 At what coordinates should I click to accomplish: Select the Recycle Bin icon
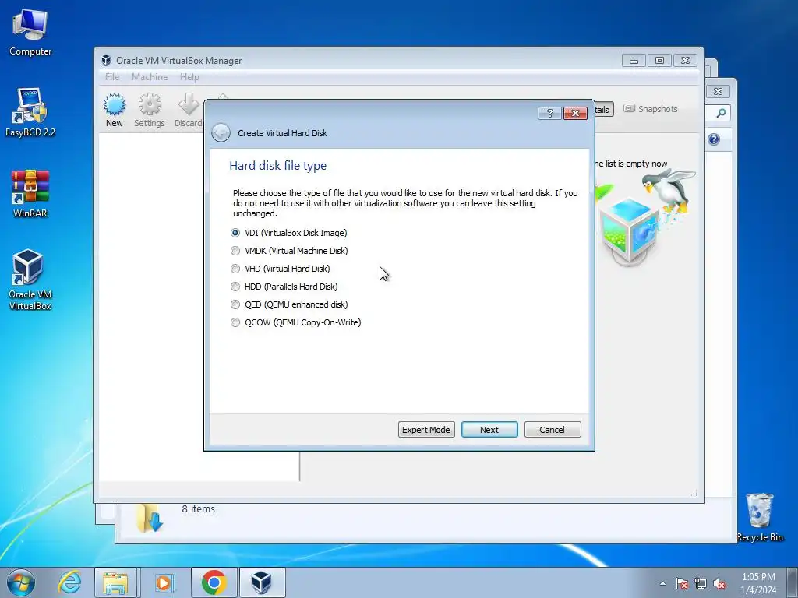click(760, 517)
